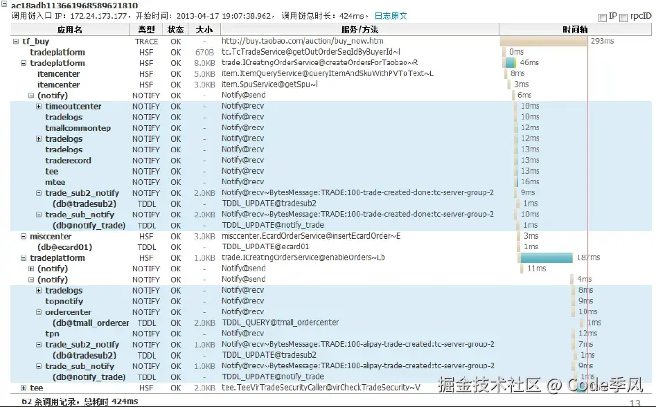
Task: Expand the tradelogs node with 12ms
Action: [39, 138]
